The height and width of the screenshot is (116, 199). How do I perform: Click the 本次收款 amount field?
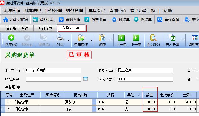coord(145,79)
